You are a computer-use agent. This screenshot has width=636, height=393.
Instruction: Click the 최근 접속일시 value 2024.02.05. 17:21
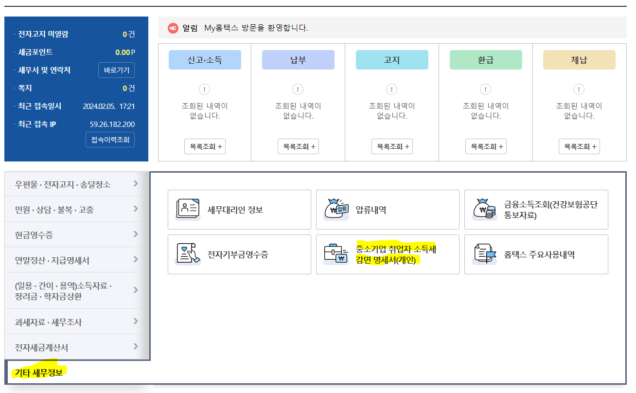pos(109,106)
